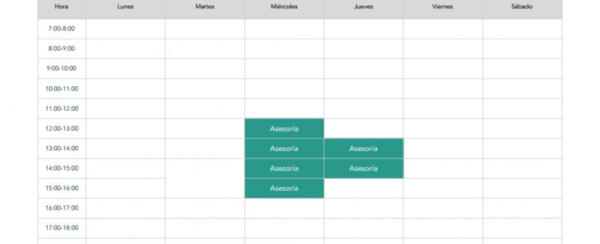Click empty Lunes cell at 9:00-10:00

coord(126,68)
